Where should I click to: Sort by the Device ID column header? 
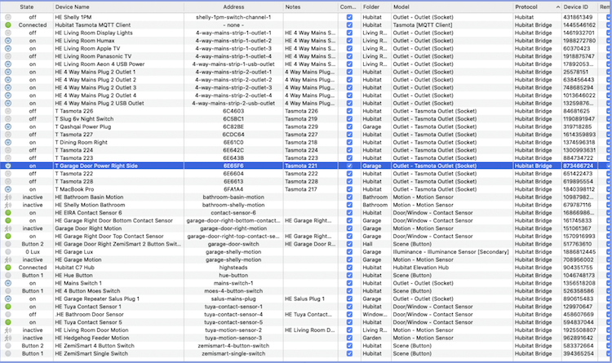[580, 7]
